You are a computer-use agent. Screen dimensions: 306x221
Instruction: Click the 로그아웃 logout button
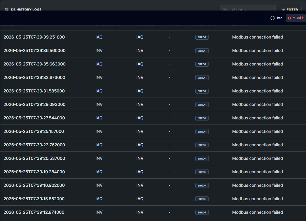(296, 18)
